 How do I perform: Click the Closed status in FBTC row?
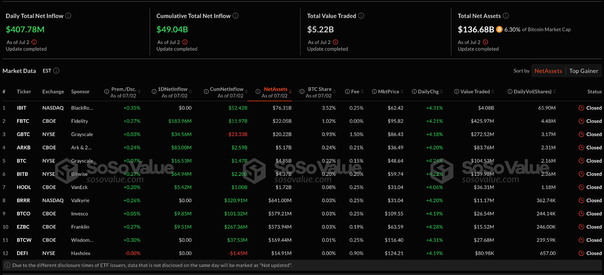click(x=594, y=121)
